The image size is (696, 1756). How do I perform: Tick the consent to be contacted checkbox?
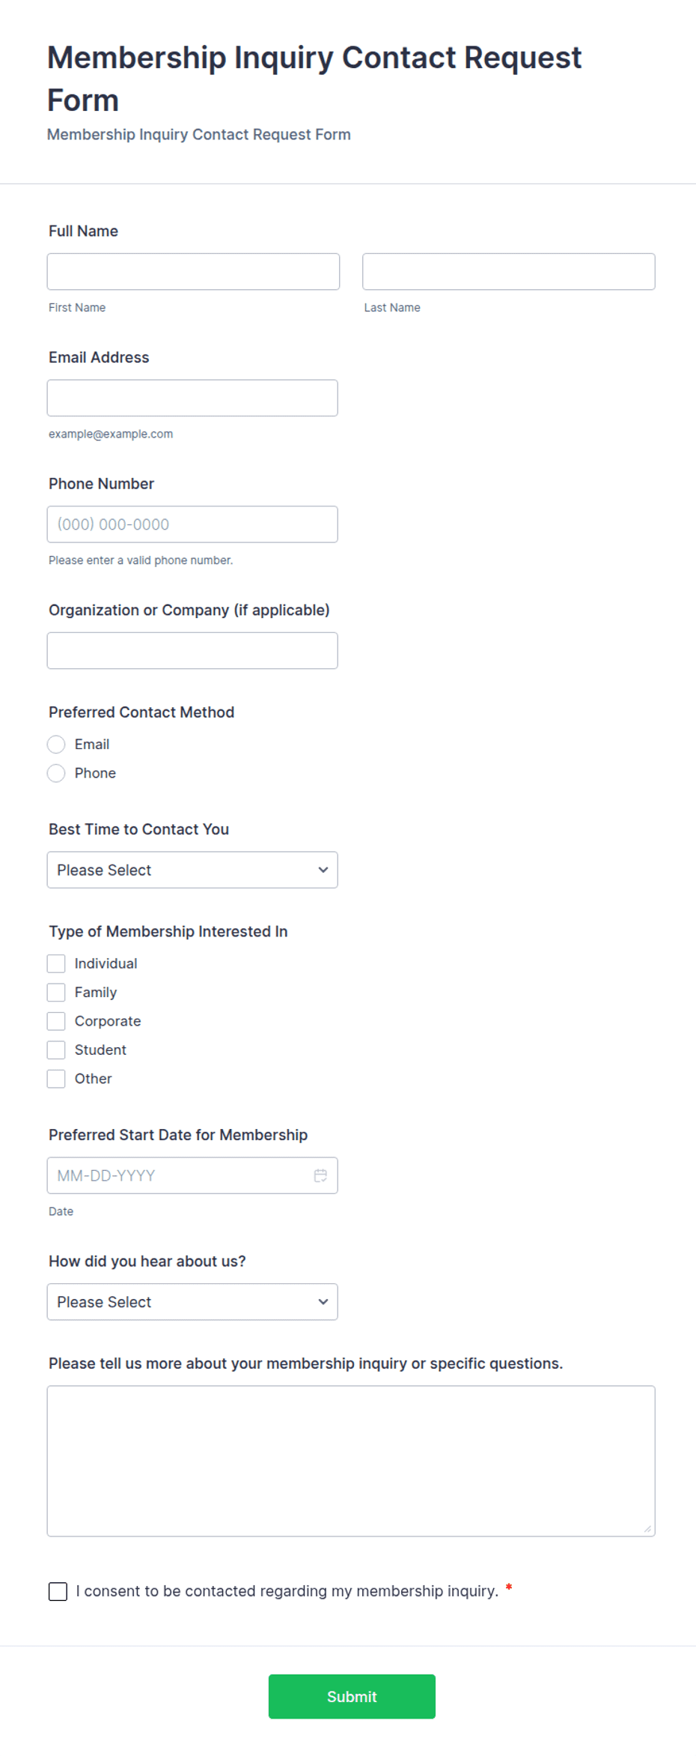(58, 1591)
